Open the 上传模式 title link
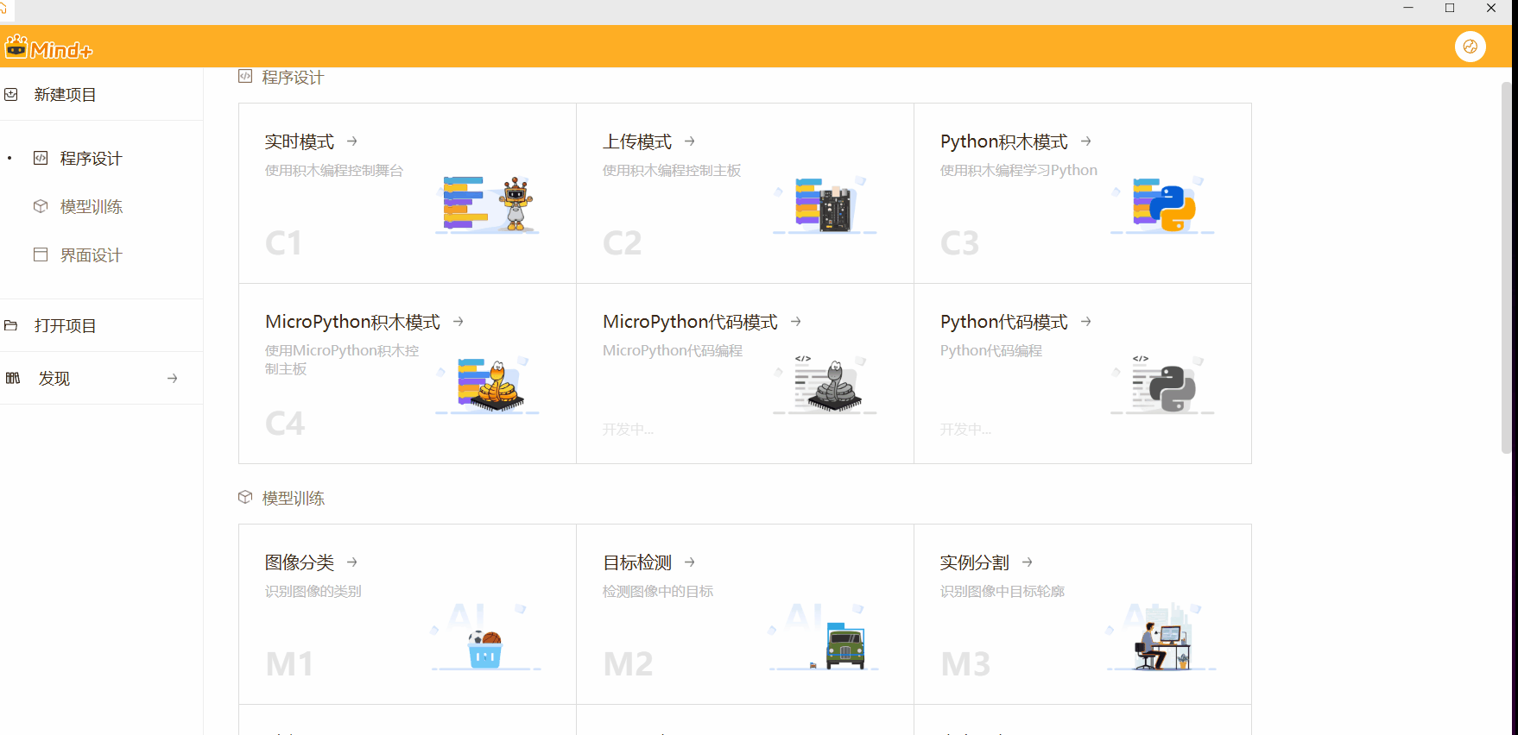This screenshot has height=735, width=1518. click(636, 141)
